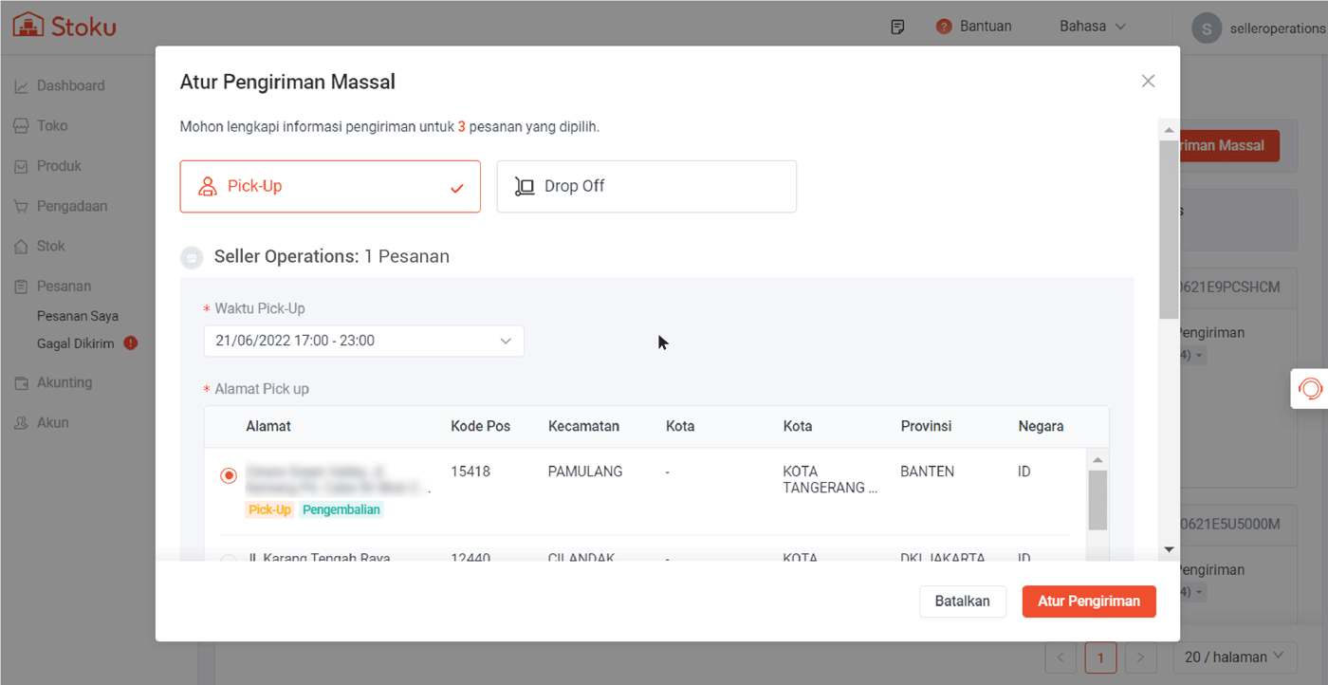Viewport: 1328px width, 685px height.
Task: Click the notes icon in the top bar
Action: (897, 27)
